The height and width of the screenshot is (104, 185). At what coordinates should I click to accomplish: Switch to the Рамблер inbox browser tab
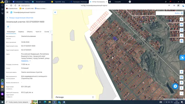(21, 2)
